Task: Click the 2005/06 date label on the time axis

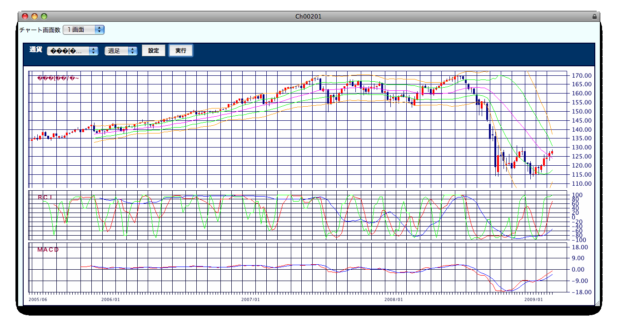Action: click(38, 300)
